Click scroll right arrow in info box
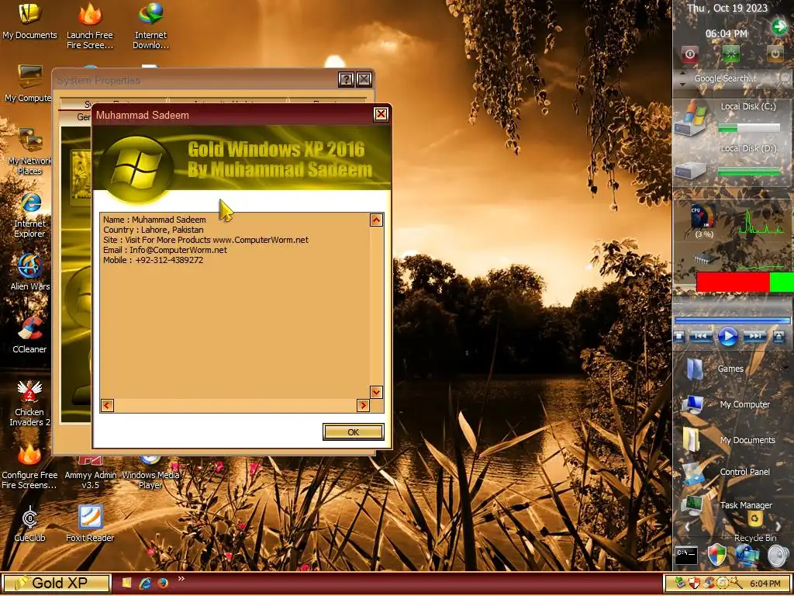 (363, 405)
